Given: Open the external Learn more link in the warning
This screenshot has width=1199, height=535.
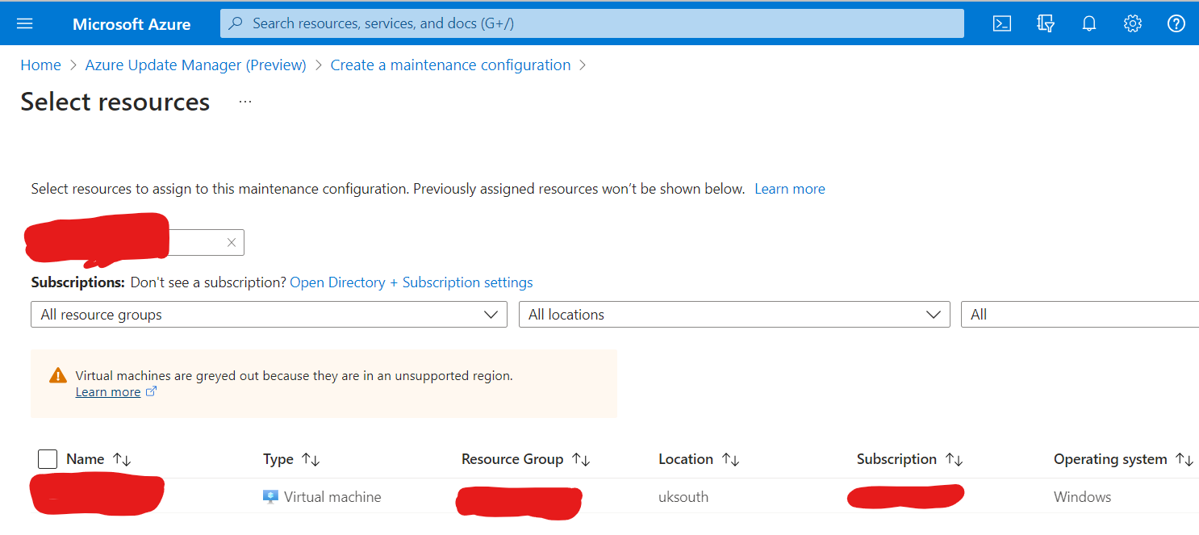Looking at the screenshot, I should (x=108, y=391).
